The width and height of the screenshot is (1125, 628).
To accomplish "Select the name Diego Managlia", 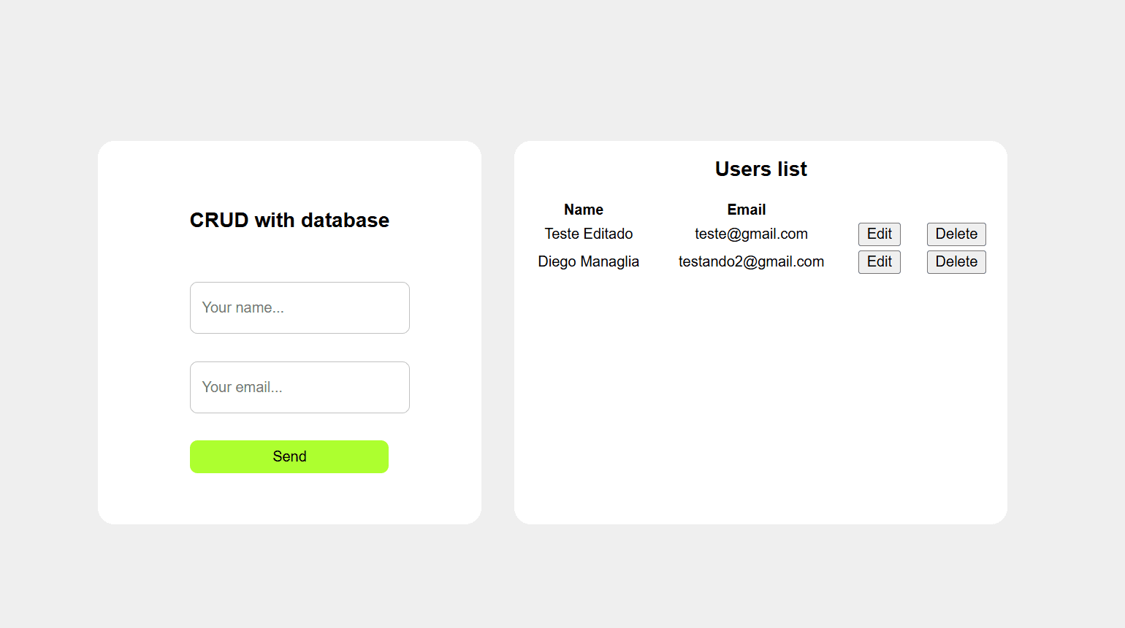I will click(588, 261).
